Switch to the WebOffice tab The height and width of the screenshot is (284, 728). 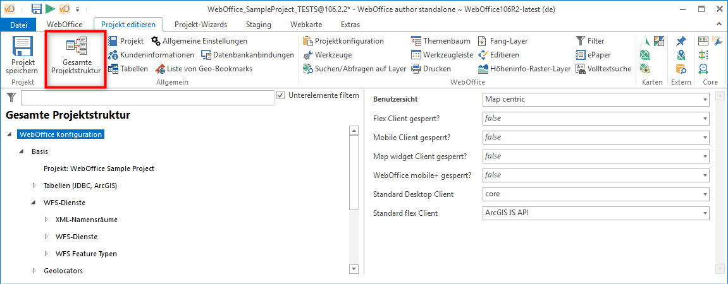pyautogui.click(x=65, y=25)
